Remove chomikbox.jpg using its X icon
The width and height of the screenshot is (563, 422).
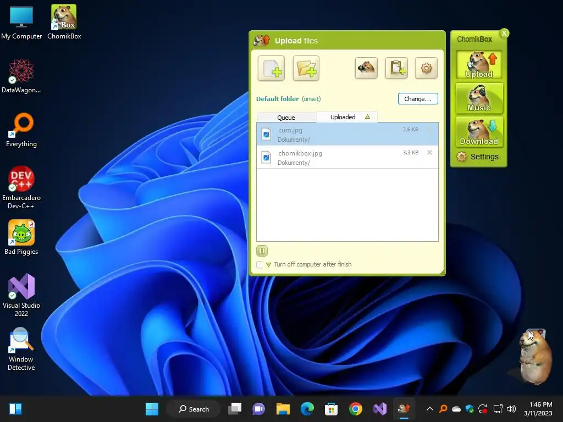tap(429, 153)
